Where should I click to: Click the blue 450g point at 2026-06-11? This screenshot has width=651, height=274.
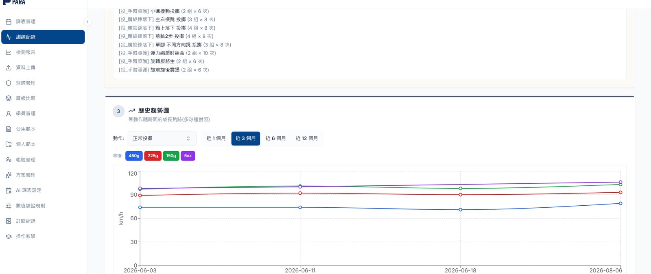click(x=300, y=207)
